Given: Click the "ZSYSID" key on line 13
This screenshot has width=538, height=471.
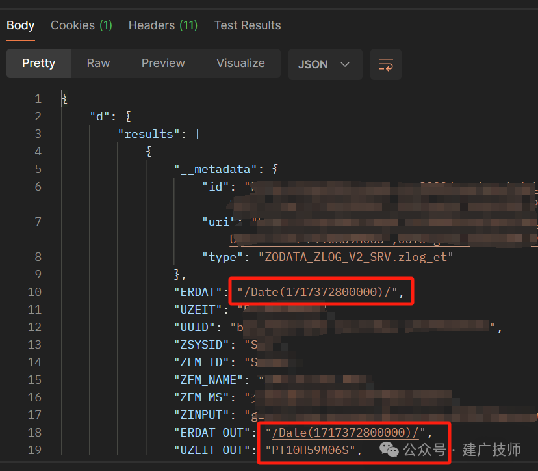Looking at the screenshot, I should (x=201, y=345).
